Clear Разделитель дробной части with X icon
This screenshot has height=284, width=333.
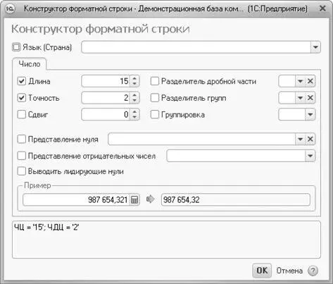(x=310, y=81)
